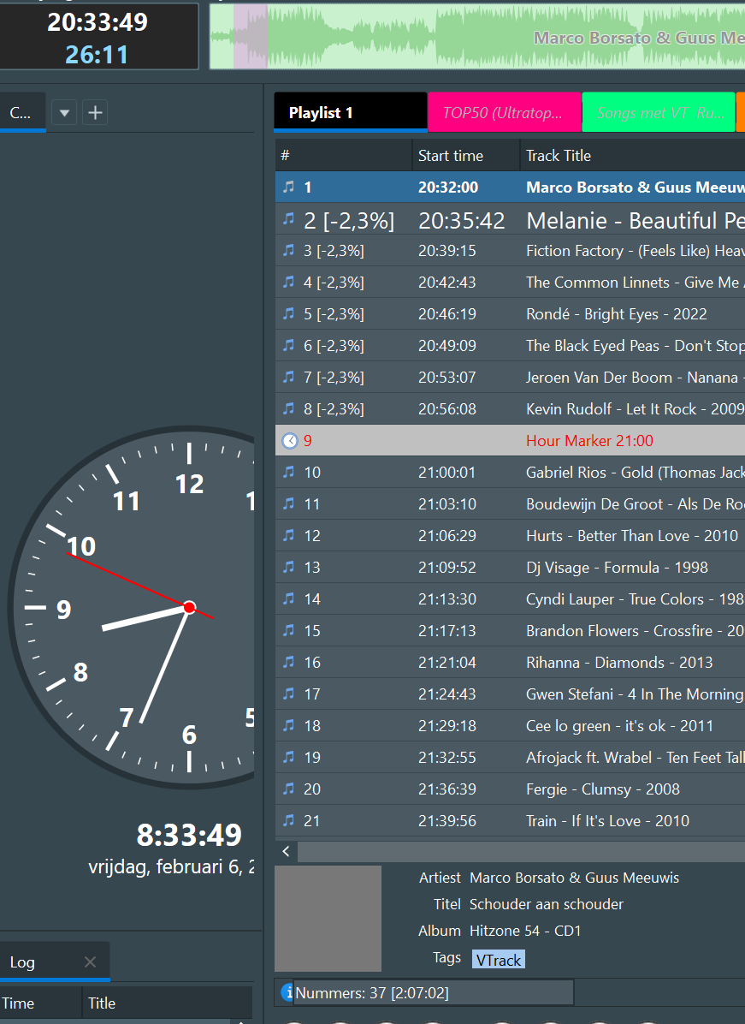Click the album art thumbnail placeholder
The width and height of the screenshot is (745, 1024).
328,918
